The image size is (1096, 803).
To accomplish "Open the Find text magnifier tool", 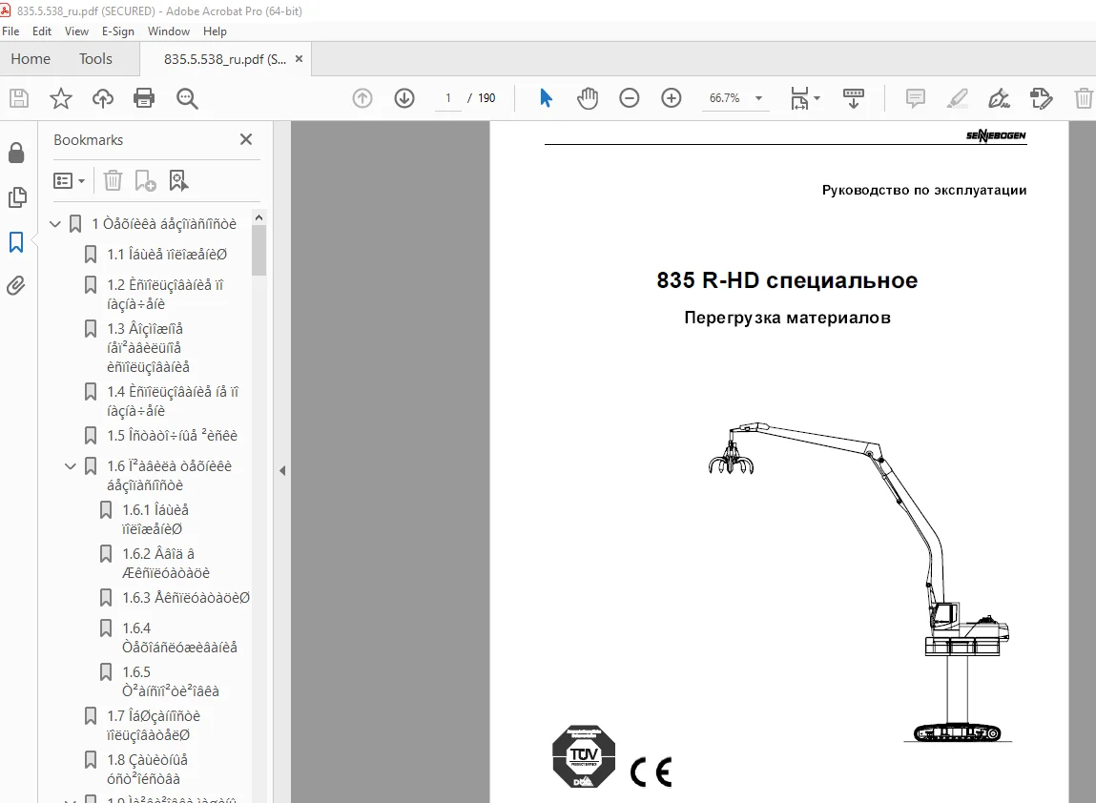I will pos(187,98).
